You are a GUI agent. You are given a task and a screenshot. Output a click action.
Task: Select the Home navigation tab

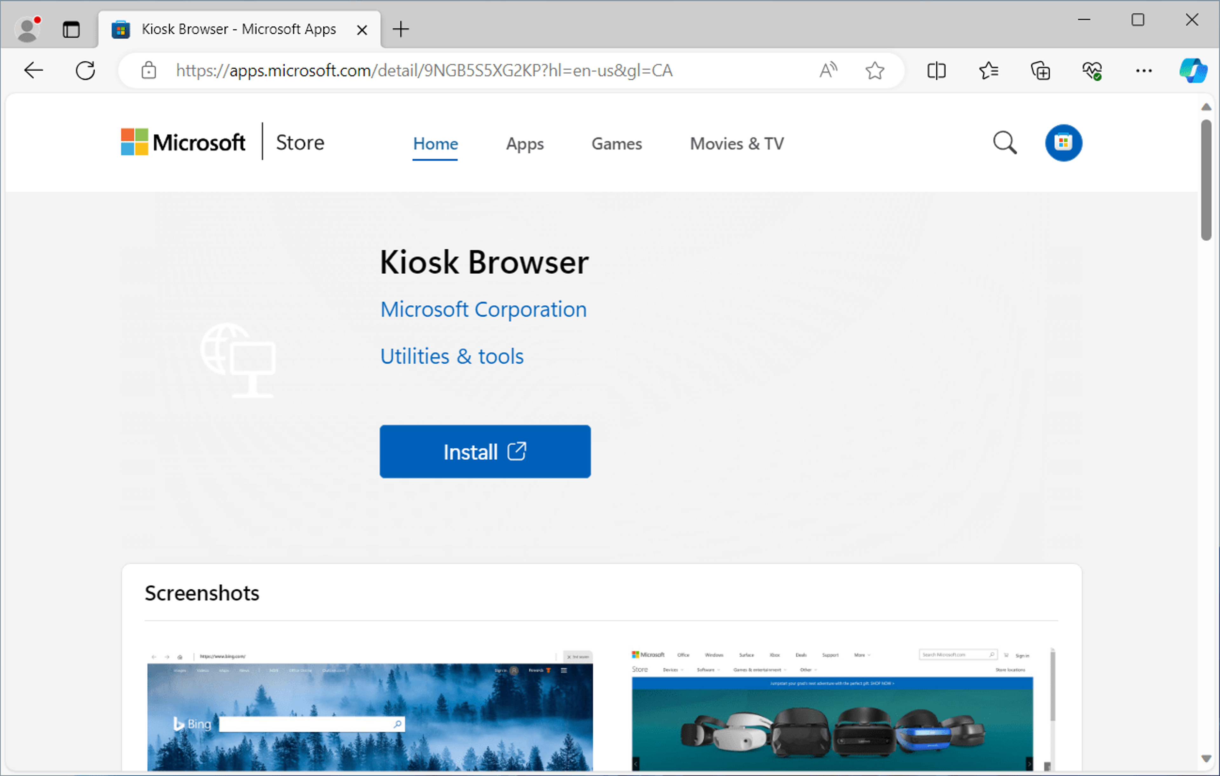(x=435, y=144)
